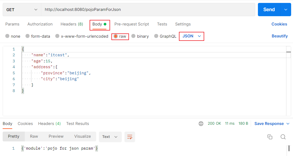Open the request Settings tab
The height and width of the screenshot is (156, 293).
tap(183, 24)
